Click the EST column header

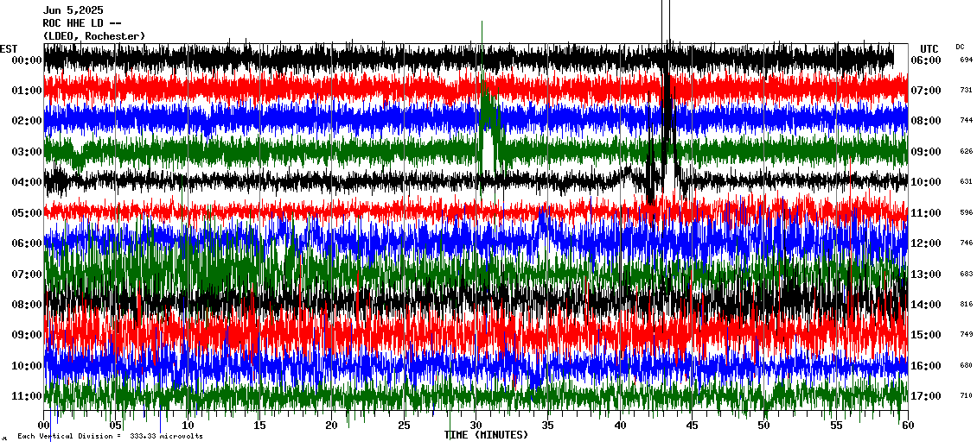pyautogui.click(x=10, y=48)
